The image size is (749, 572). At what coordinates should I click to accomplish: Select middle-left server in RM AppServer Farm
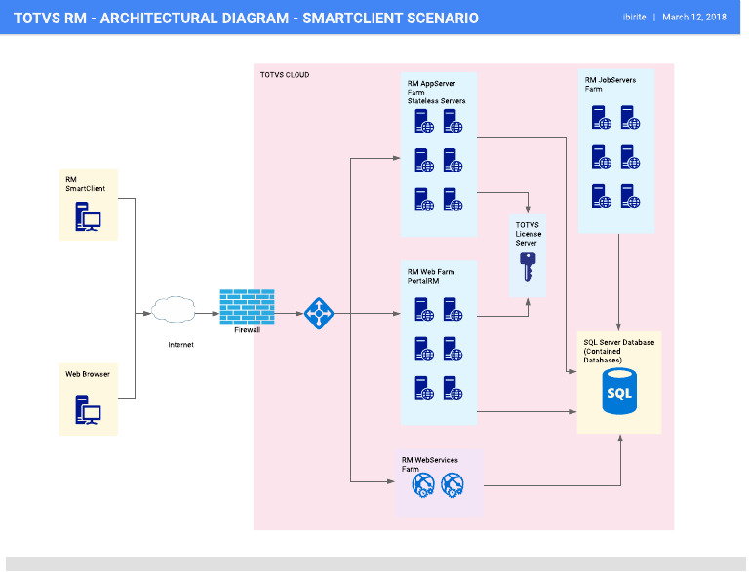tap(424, 160)
